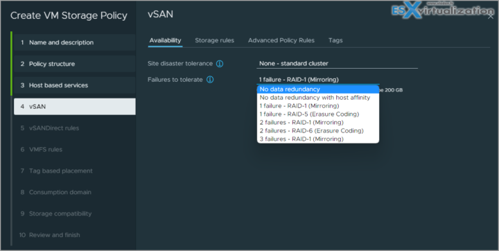Go to step 2 Policy structure
This screenshot has height=251, width=499.
(x=74, y=64)
